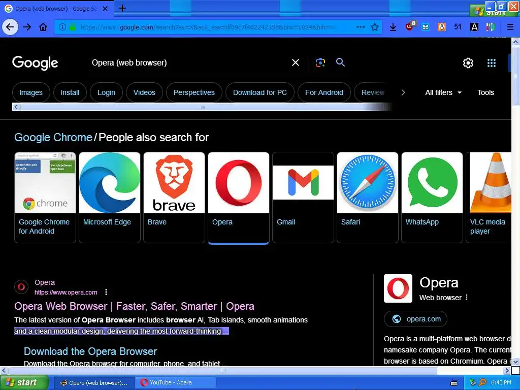Open Google Chrome for Android card
Screen dimensions: 520x390
[45, 198]
